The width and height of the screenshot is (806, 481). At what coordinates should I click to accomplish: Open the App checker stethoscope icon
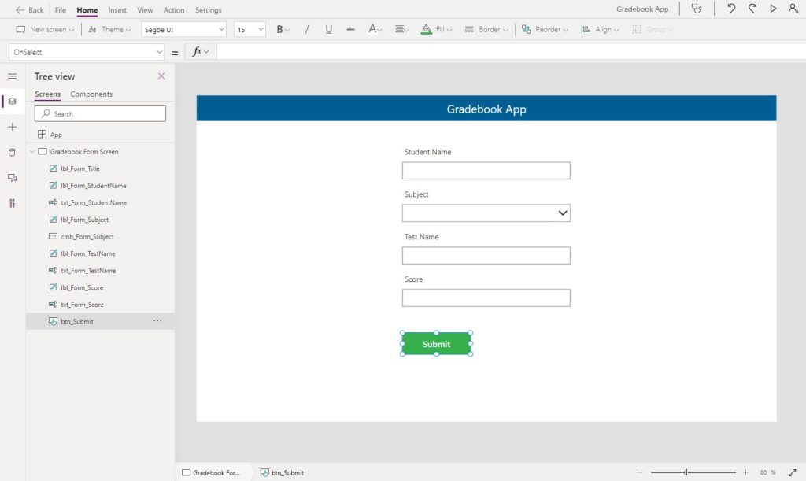697,9
